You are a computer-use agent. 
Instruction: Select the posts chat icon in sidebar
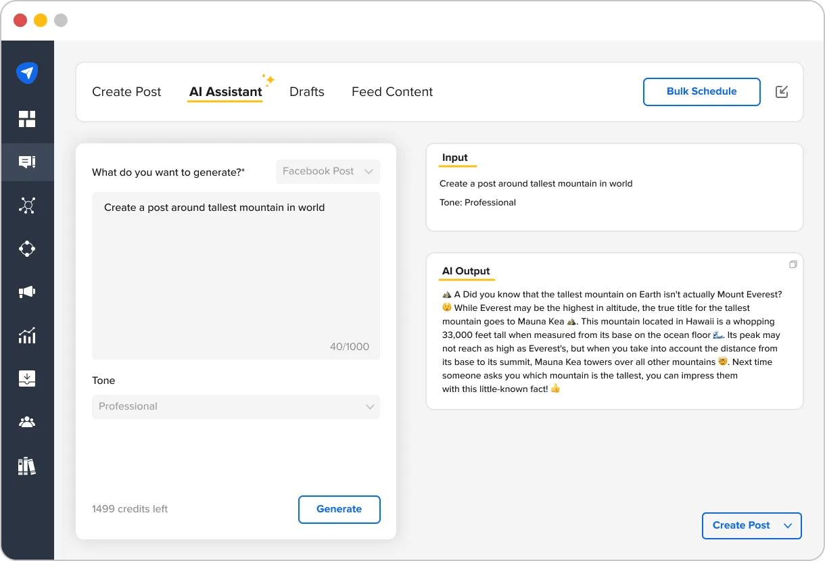27,162
